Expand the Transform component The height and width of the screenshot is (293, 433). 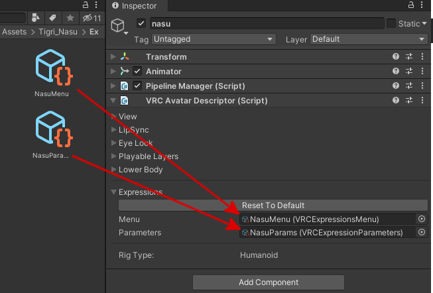[x=113, y=56]
